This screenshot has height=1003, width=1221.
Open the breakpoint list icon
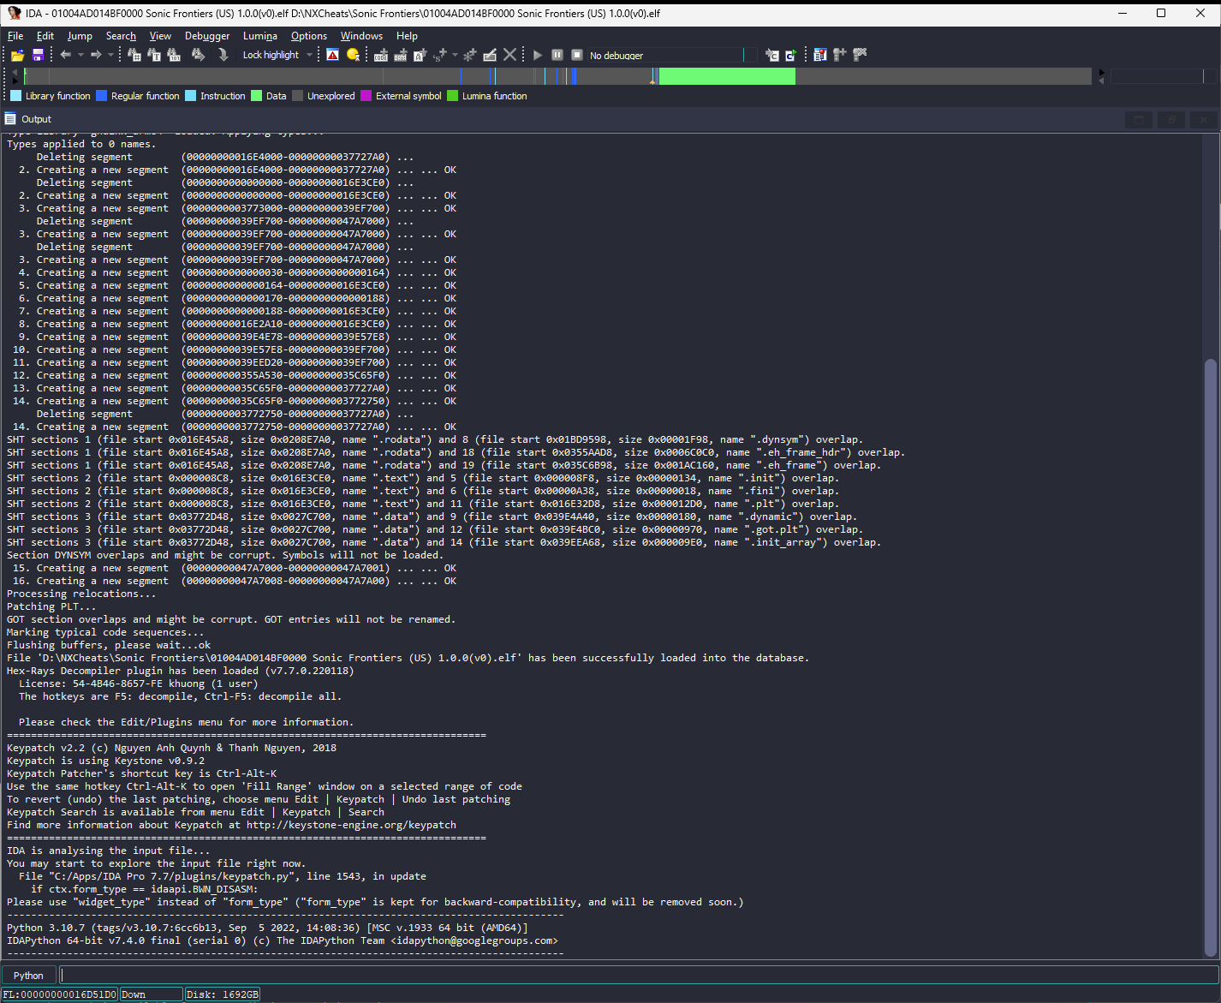tap(820, 55)
